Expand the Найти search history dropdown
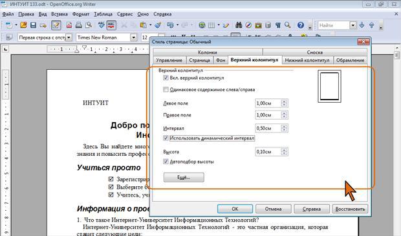This screenshot has width=401, height=236. point(353,25)
